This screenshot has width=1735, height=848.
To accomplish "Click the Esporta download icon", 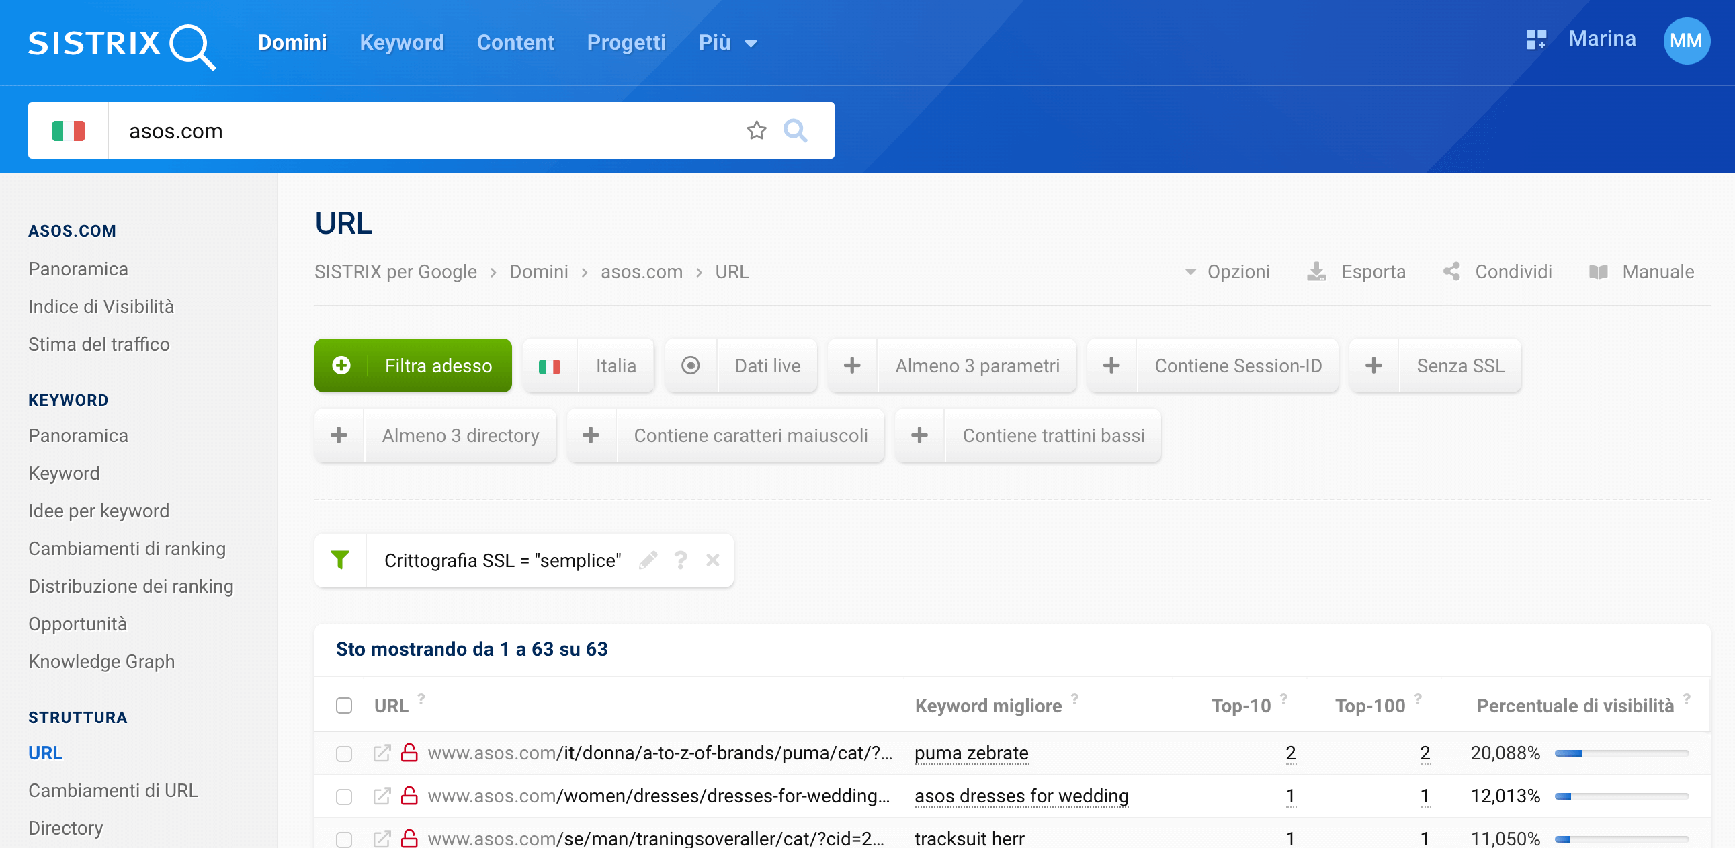I will pos(1316,271).
